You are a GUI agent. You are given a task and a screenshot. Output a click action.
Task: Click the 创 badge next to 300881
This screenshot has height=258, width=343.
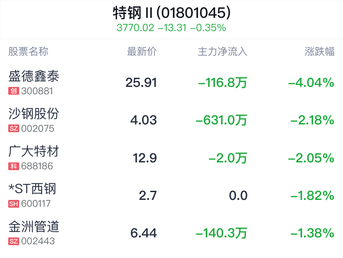(14, 91)
